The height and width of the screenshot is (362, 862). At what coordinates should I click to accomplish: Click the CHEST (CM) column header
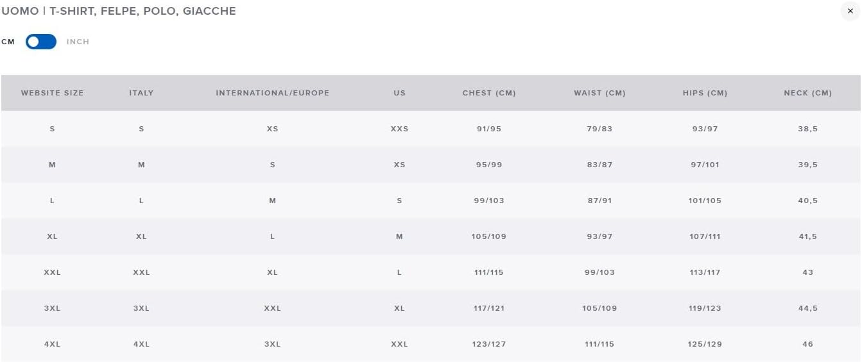point(488,93)
